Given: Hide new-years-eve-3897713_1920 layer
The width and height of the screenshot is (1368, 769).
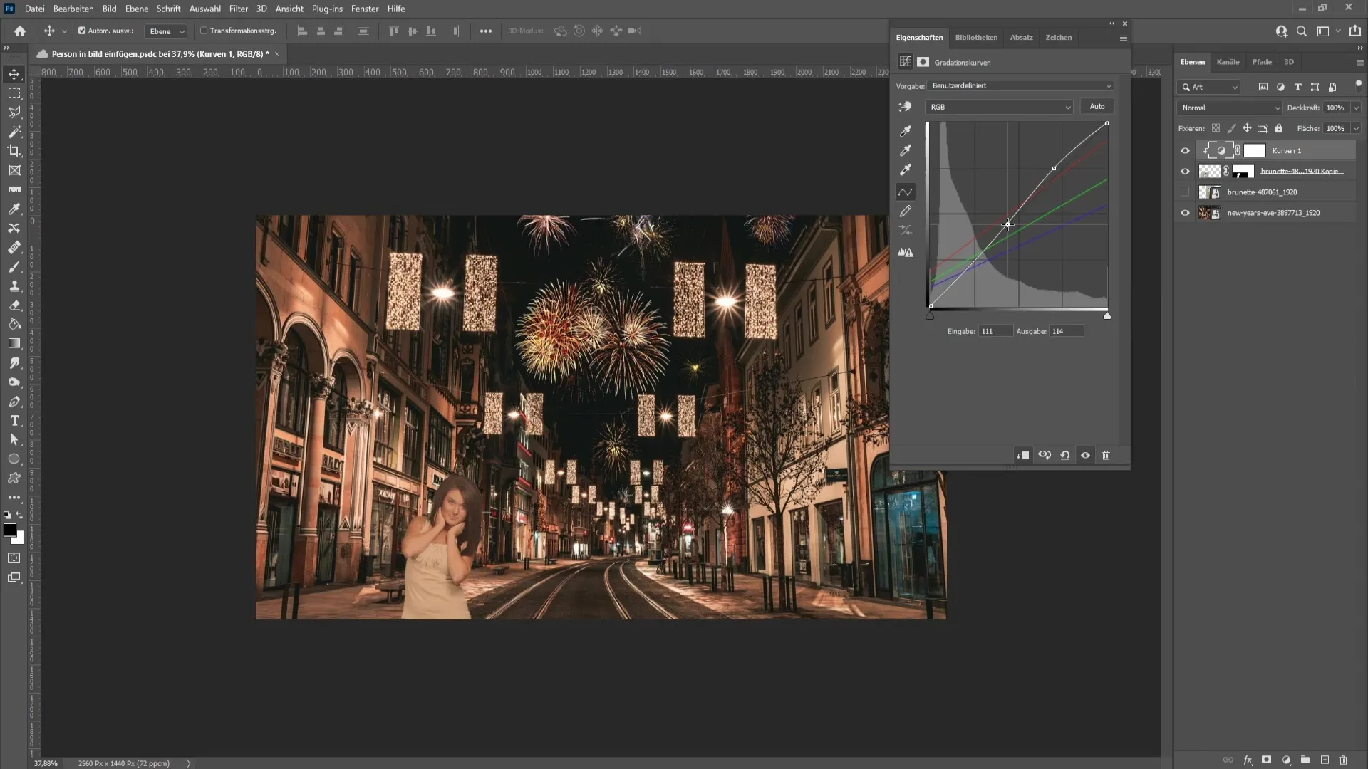Looking at the screenshot, I should point(1185,212).
